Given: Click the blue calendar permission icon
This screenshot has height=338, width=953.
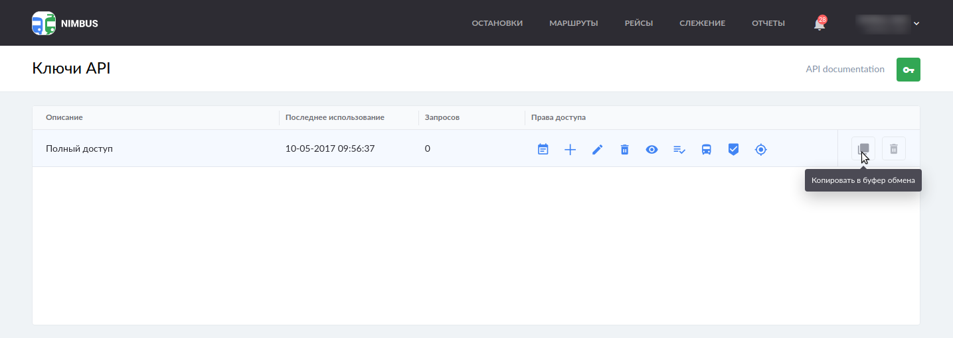Looking at the screenshot, I should [x=543, y=149].
